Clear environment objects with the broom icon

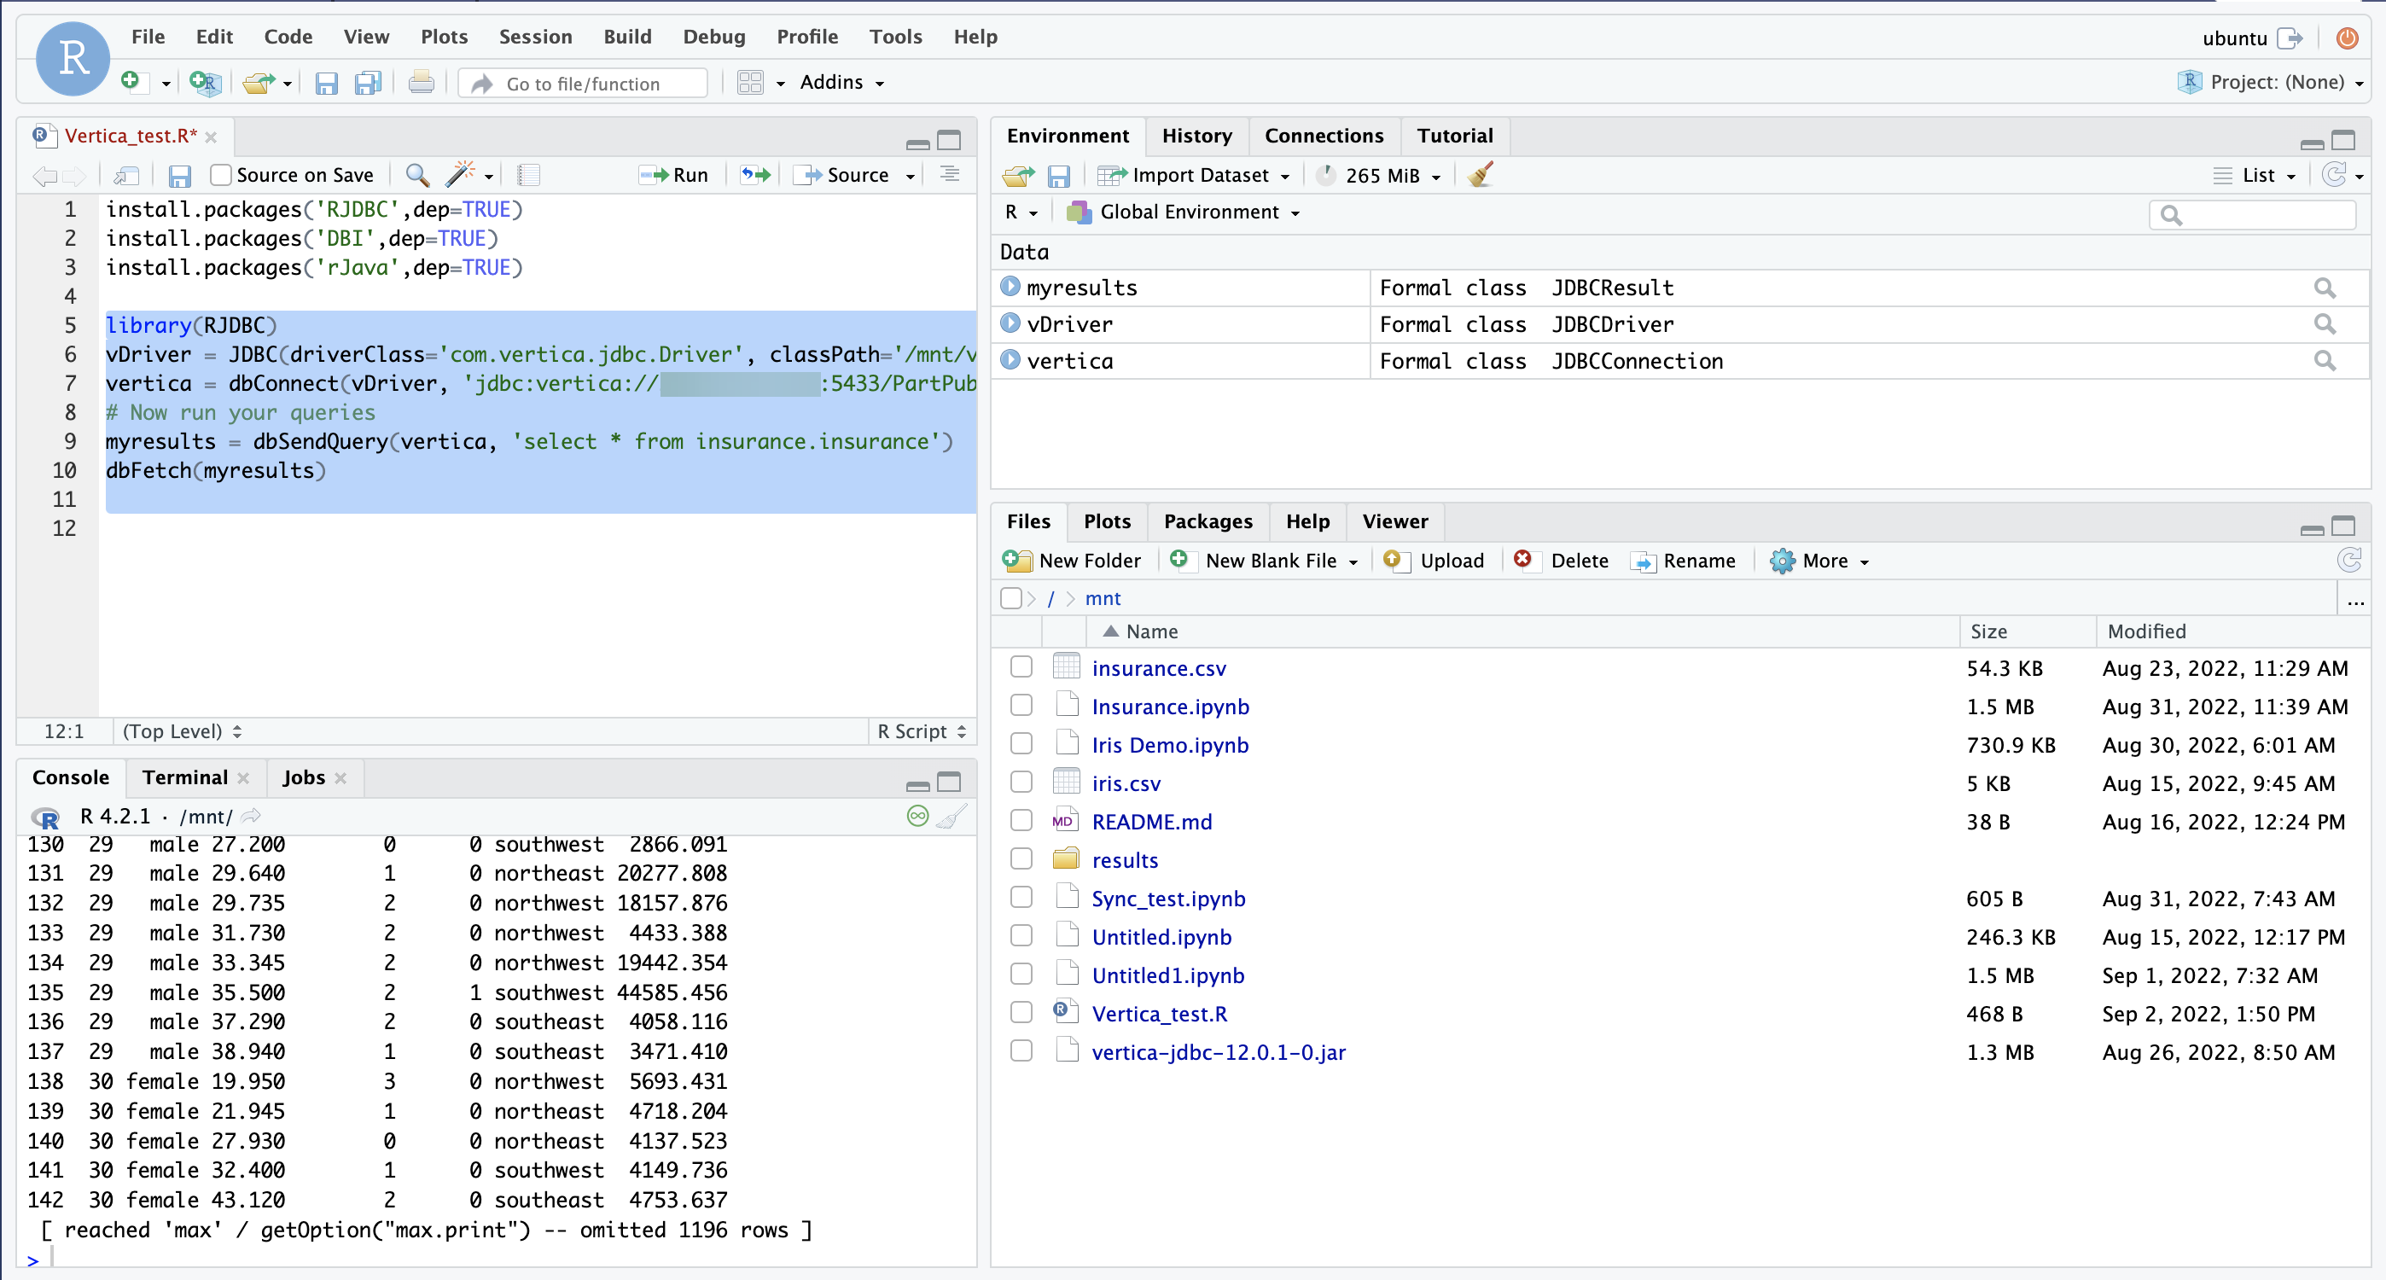(1480, 174)
